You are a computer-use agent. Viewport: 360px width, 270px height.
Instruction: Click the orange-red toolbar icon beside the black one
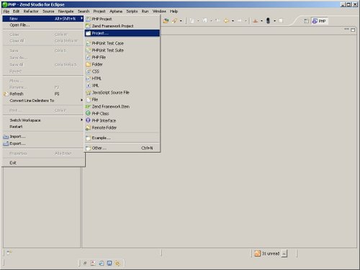coord(256,21)
